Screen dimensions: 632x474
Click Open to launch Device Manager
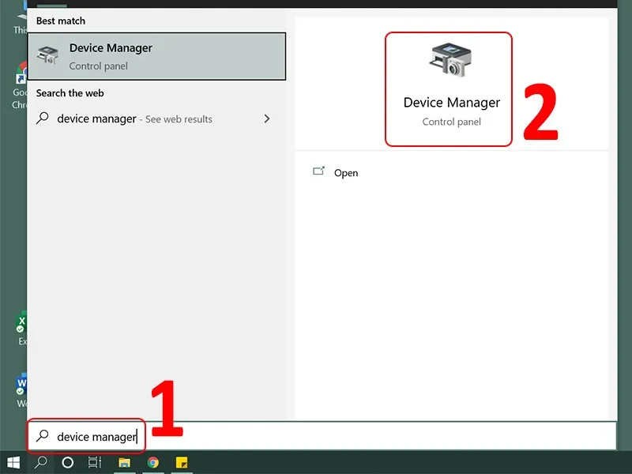coord(346,172)
